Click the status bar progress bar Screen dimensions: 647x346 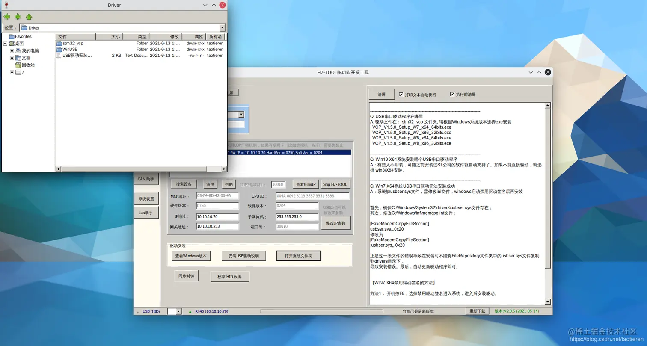322,311
